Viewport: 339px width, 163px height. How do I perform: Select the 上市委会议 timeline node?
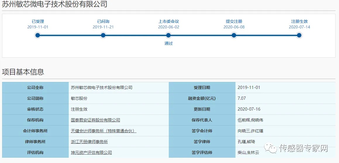point(168,35)
